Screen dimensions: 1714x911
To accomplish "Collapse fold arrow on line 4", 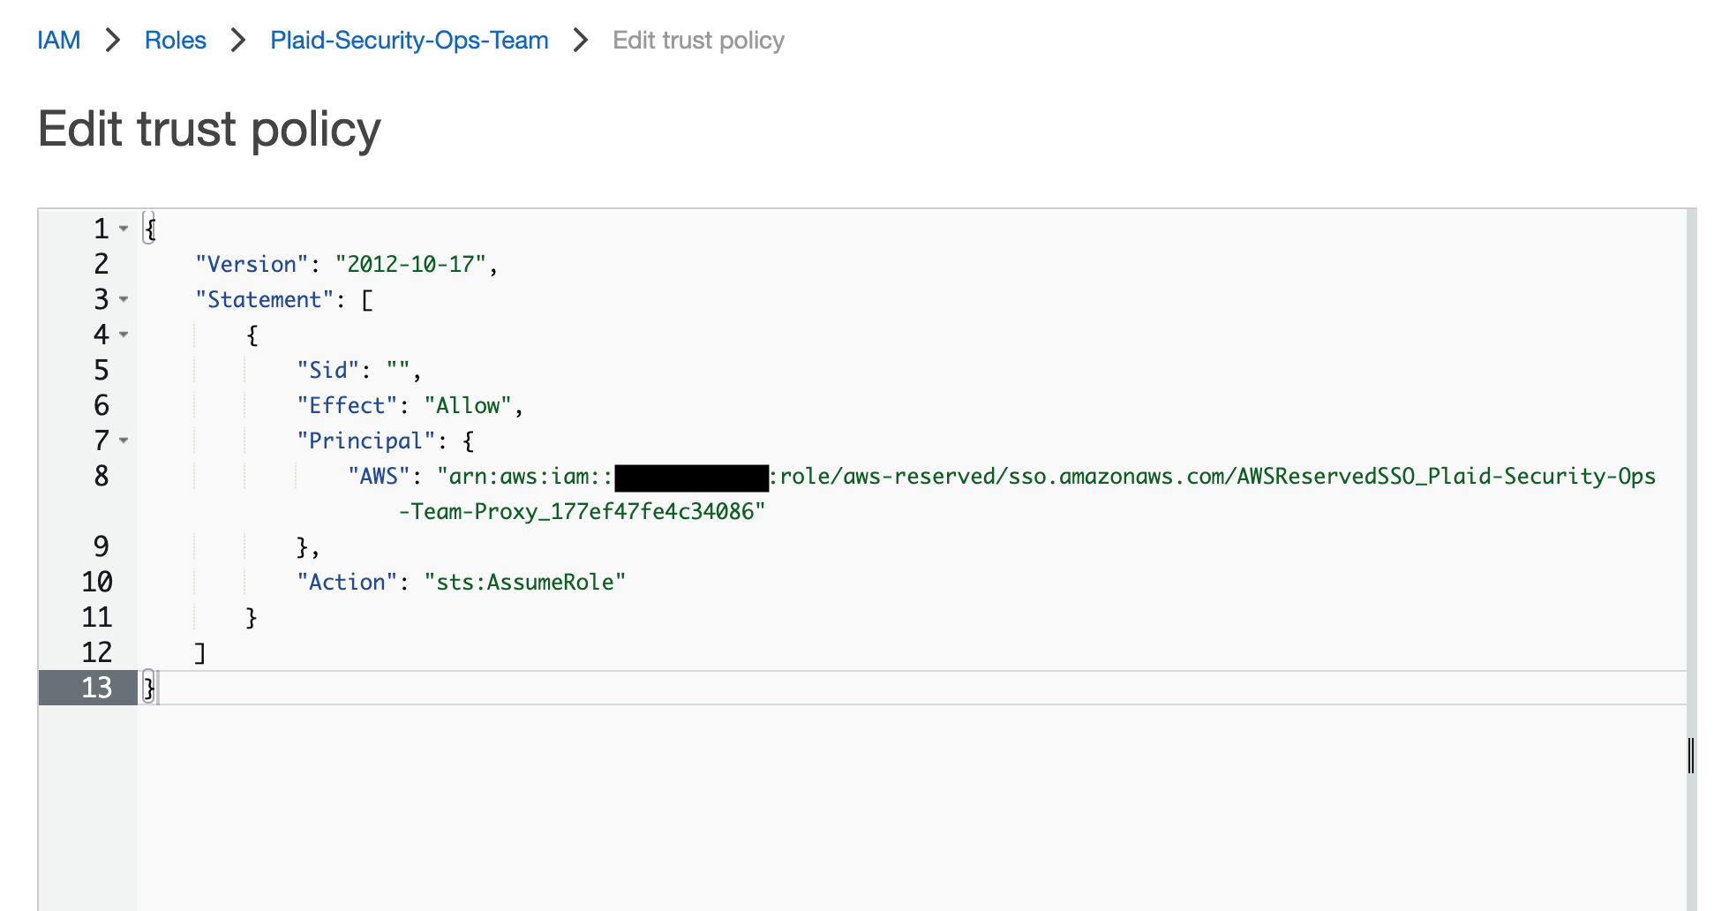I will pos(124,335).
